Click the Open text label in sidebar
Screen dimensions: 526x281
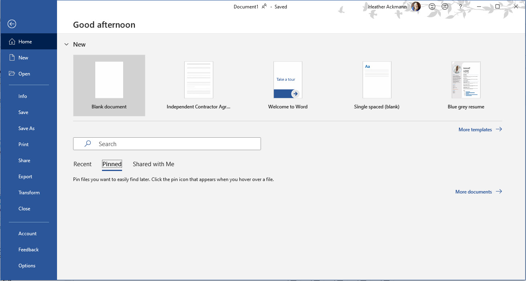click(24, 73)
